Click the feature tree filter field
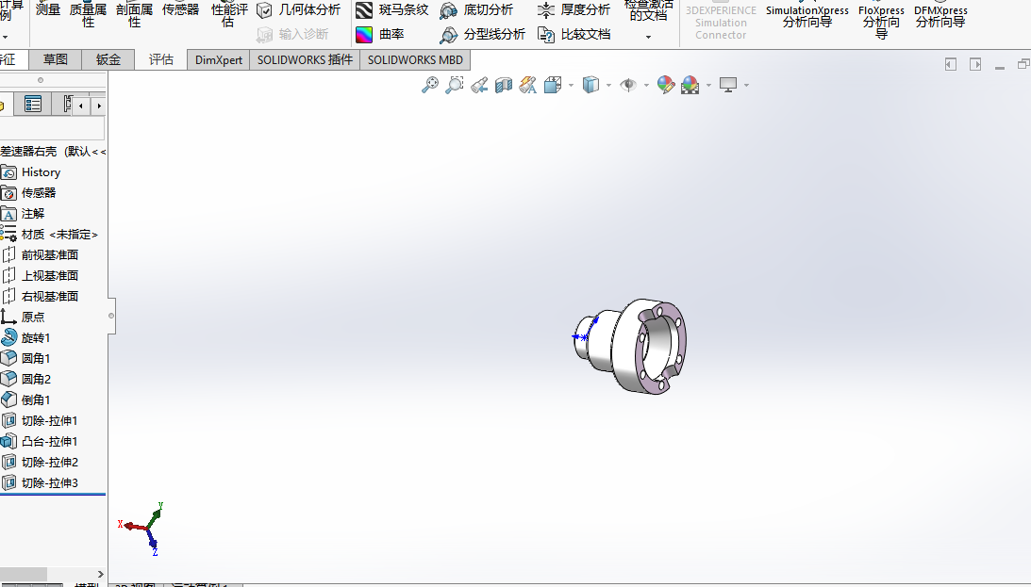 (51, 127)
